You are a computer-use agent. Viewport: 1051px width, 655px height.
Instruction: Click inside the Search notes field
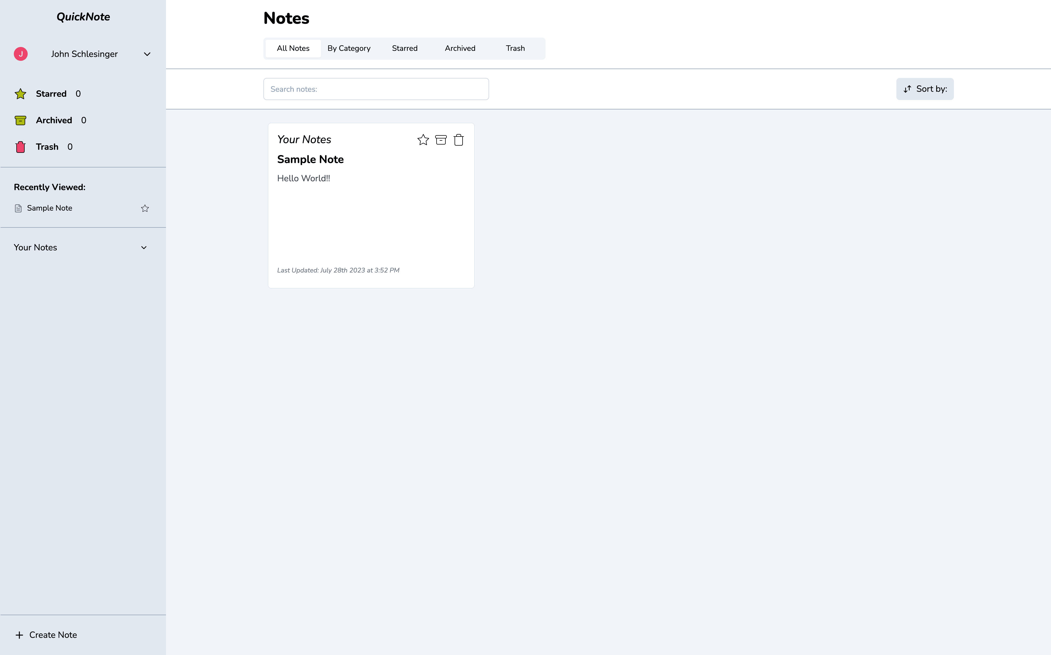pos(375,89)
